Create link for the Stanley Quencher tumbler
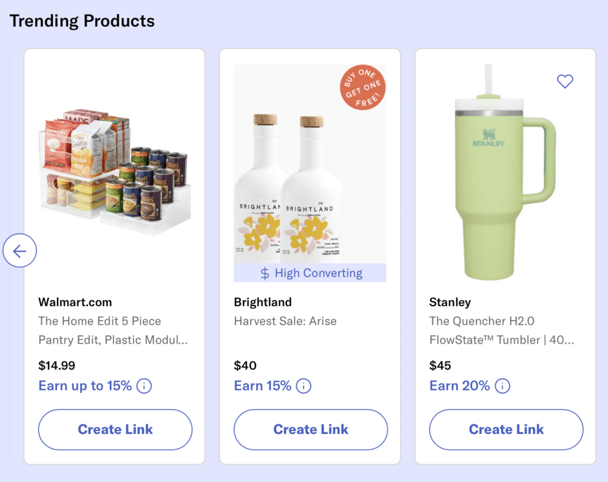This screenshot has height=482, width=608. click(506, 430)
